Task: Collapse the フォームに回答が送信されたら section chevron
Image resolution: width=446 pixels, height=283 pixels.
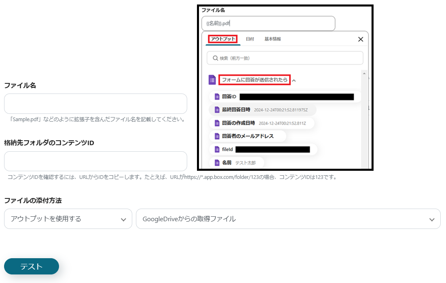Action: pos(294,81)
